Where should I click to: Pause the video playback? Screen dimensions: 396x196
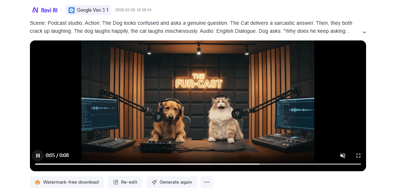(38, 156)
